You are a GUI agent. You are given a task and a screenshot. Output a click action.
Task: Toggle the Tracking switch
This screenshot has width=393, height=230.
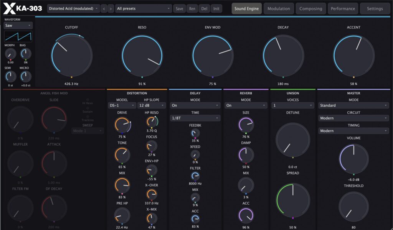88,117
